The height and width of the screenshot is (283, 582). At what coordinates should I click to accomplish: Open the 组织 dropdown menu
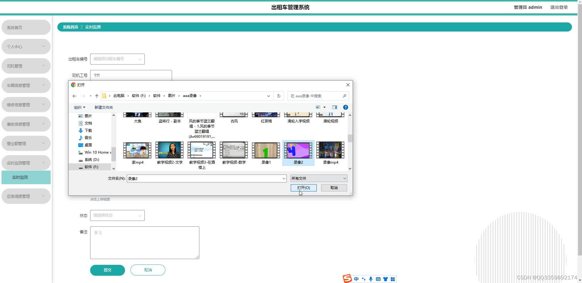point(80,107)
